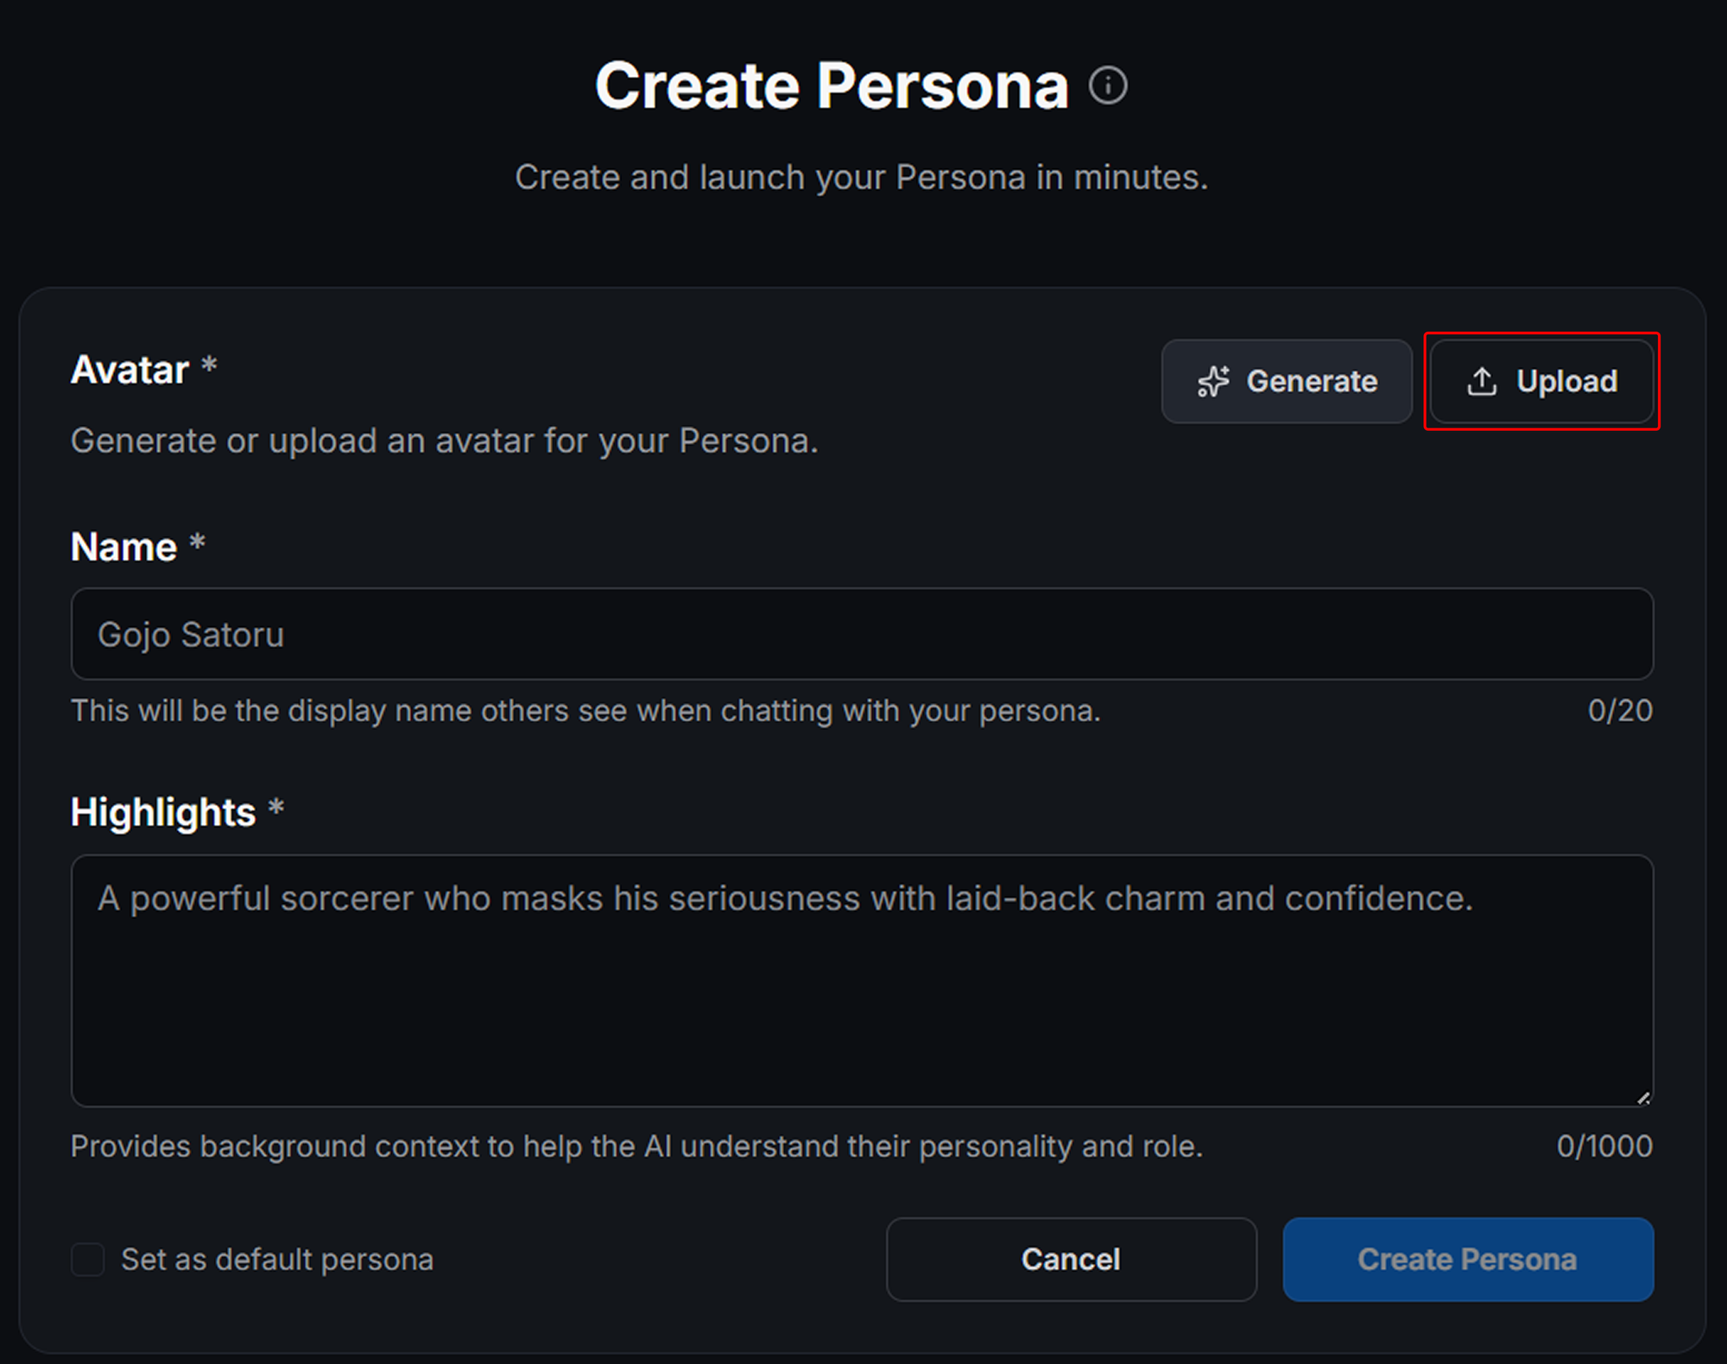The height and width of the screenshot is (1364, 1727).
Task: Click the Create Persona page heading
Action: click(x=832, y=86)
